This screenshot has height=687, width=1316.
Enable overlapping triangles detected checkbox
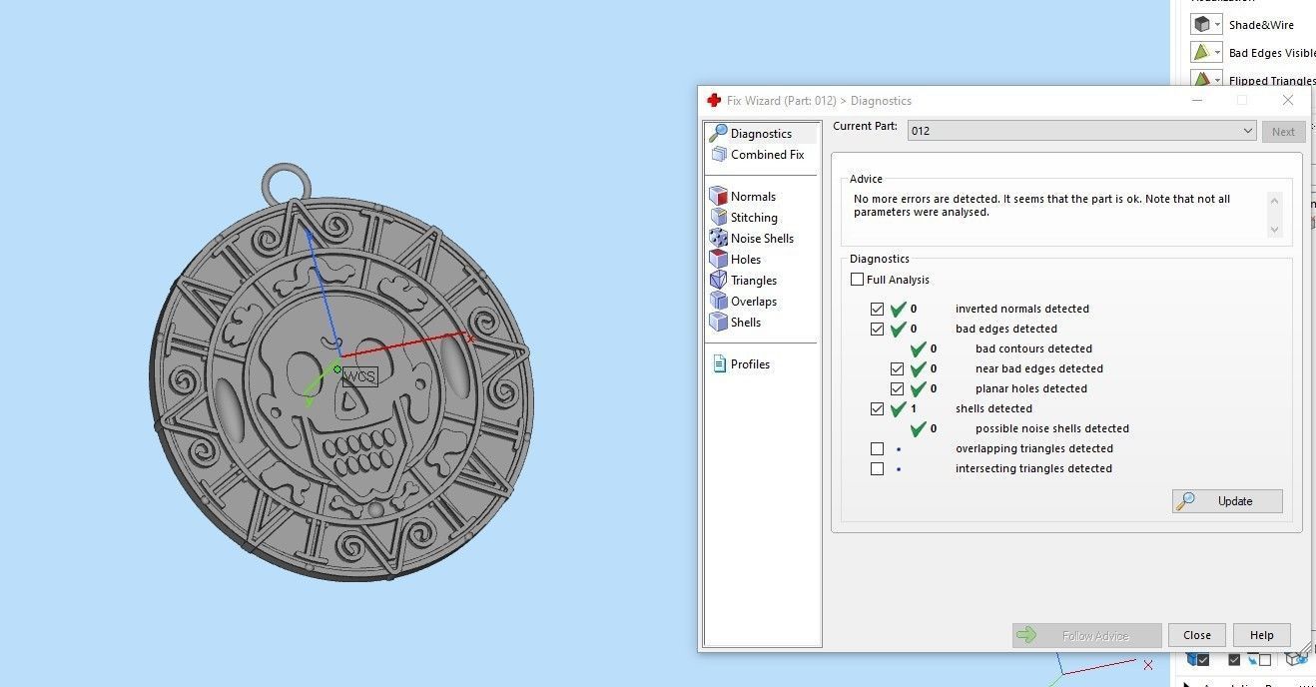(x=877, y=448)
